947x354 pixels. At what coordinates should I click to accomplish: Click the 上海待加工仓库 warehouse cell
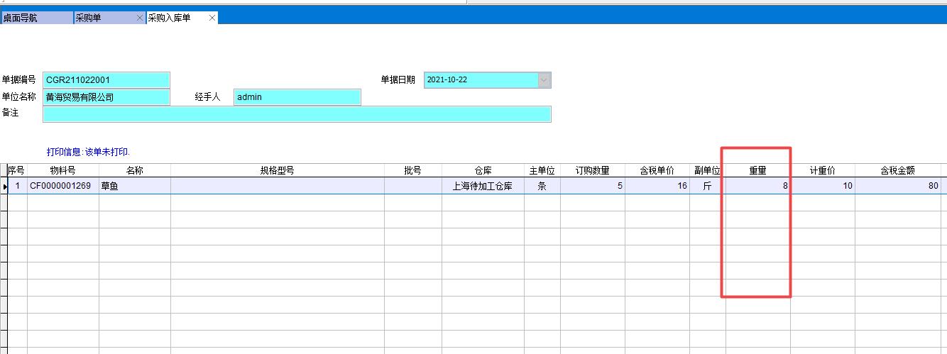[x=483, y=187]
